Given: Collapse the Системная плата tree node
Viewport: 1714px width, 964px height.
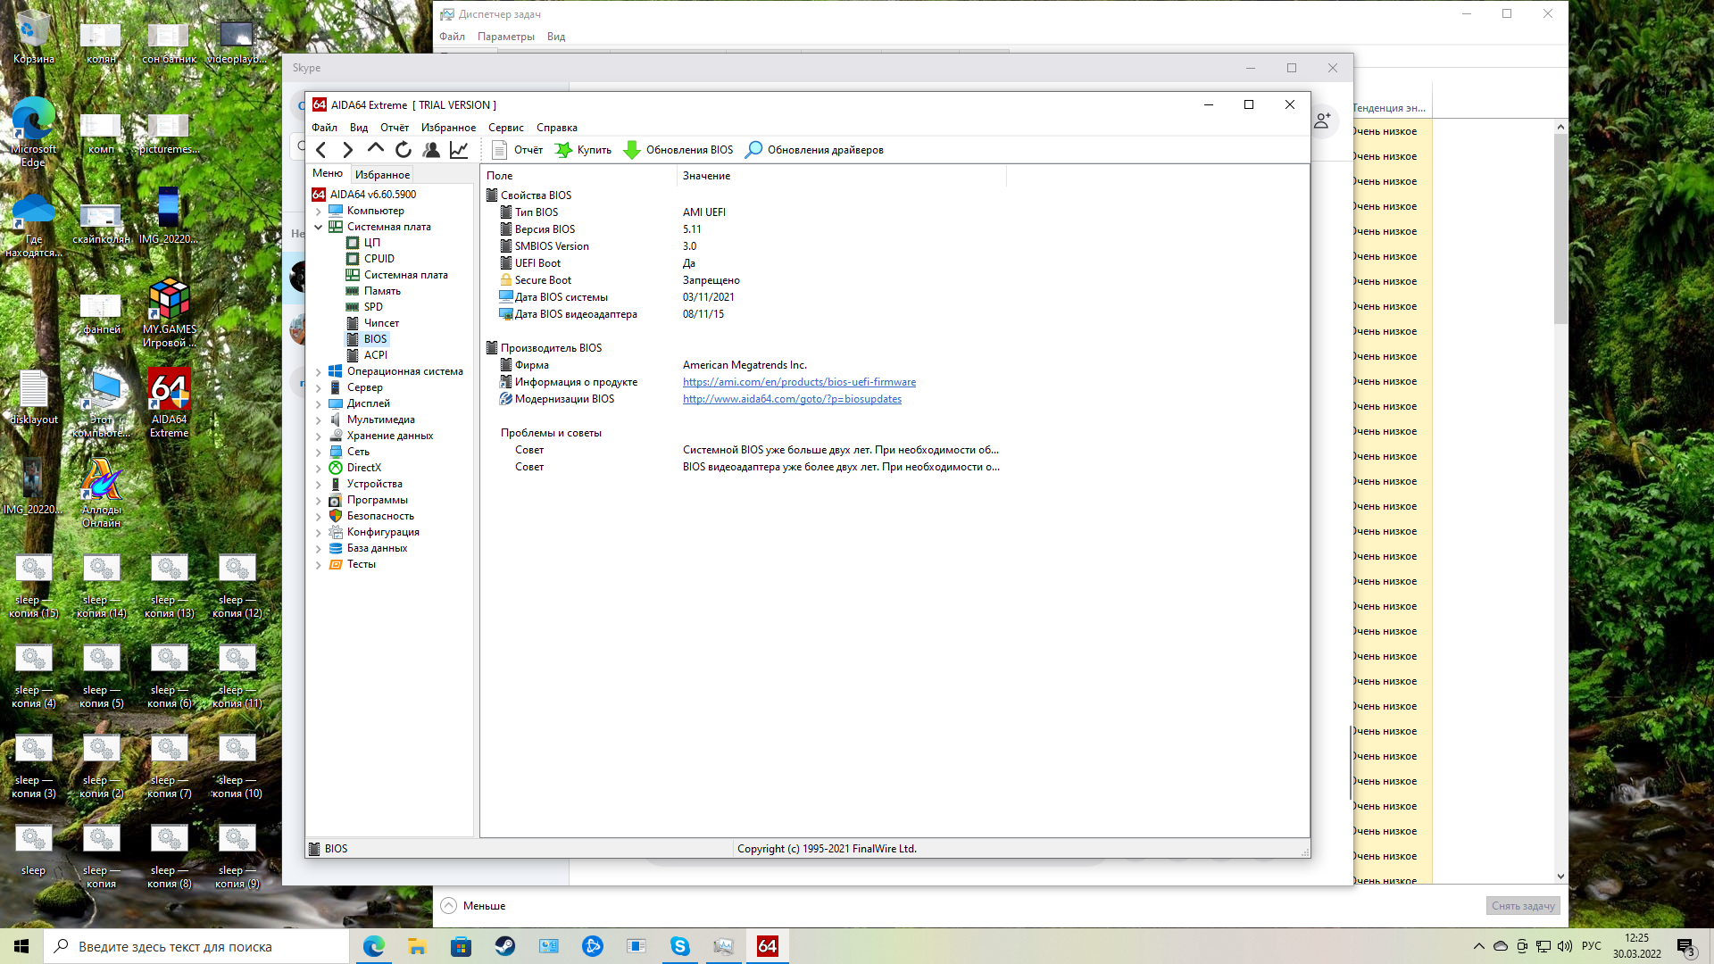Looking at the screenshot, I should [319, 228].
